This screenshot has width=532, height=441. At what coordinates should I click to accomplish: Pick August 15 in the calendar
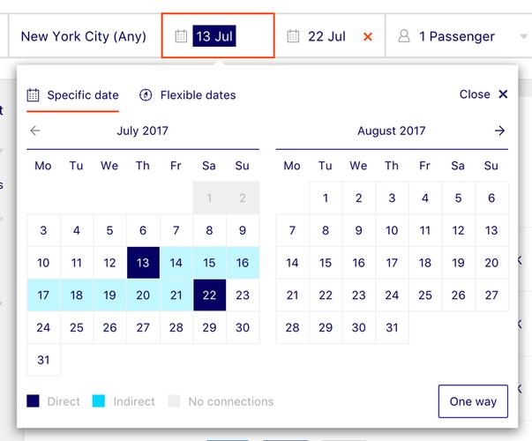click(x=326, y=263)
